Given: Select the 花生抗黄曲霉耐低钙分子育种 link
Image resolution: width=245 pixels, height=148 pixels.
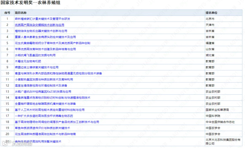Looking at the screenshot, I should pos(53,43).
